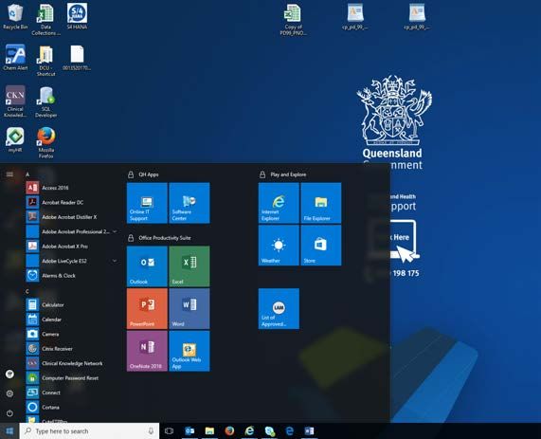The height and width of the screenshot is (439, 541).
Task: Launch the Excel tile
Action: pos(189,266)
